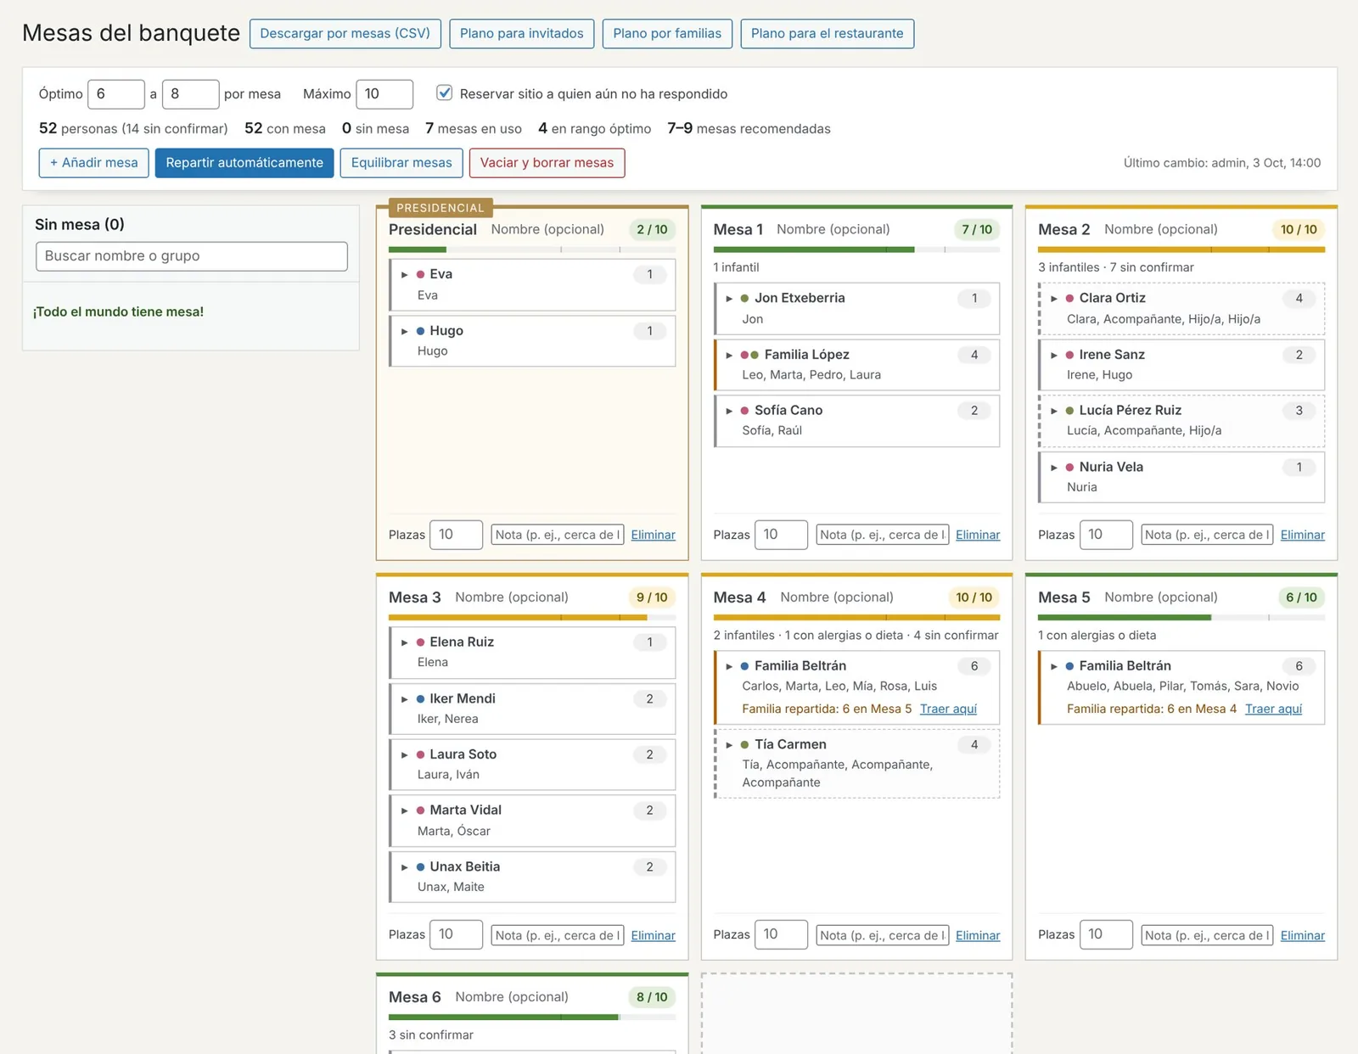The height and width of the screenshot is (1054, 1358).
Task: Click the note field of Mesa 4
Action: pos(882,935)
